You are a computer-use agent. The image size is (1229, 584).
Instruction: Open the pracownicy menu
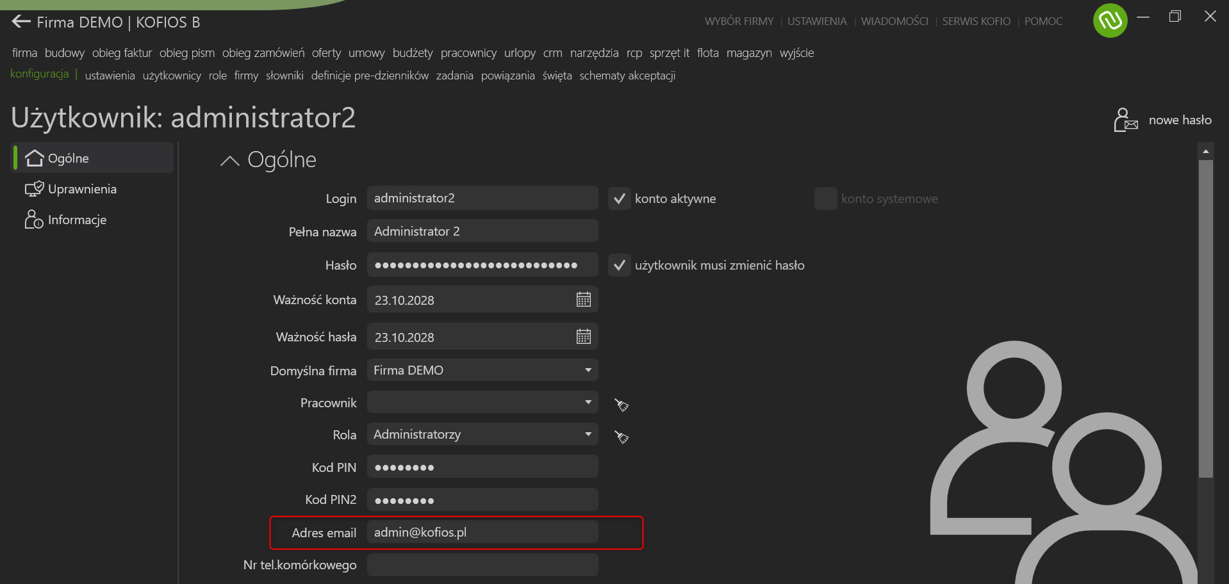coord(468,53)
